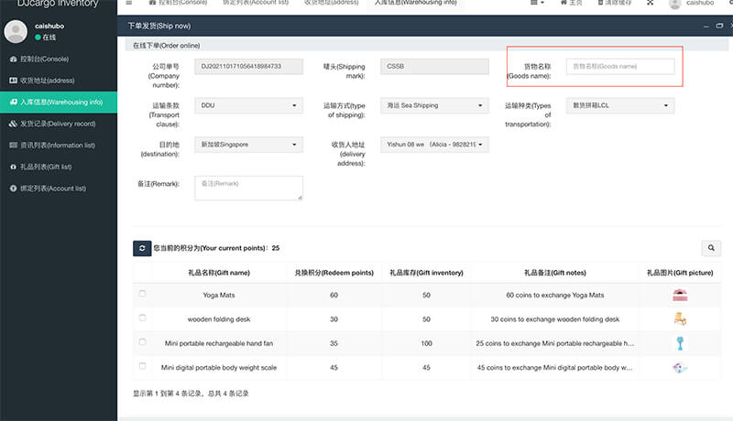
Task: Click the refresh points button
Action: click(x=142, y=248)
